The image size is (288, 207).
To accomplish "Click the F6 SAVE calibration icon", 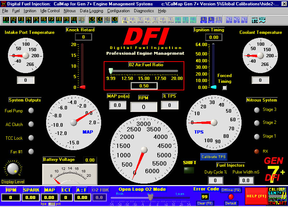I will pos(44,20).
